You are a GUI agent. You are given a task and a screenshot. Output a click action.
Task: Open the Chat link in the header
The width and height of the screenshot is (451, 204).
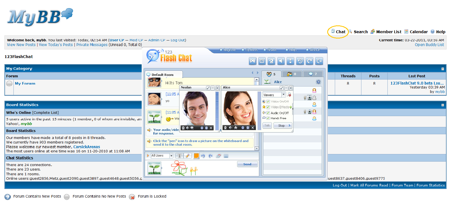coord(340,32)
